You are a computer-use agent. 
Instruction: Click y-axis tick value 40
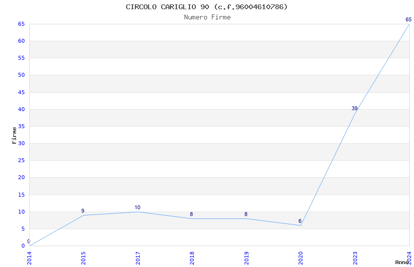point(21,109)
